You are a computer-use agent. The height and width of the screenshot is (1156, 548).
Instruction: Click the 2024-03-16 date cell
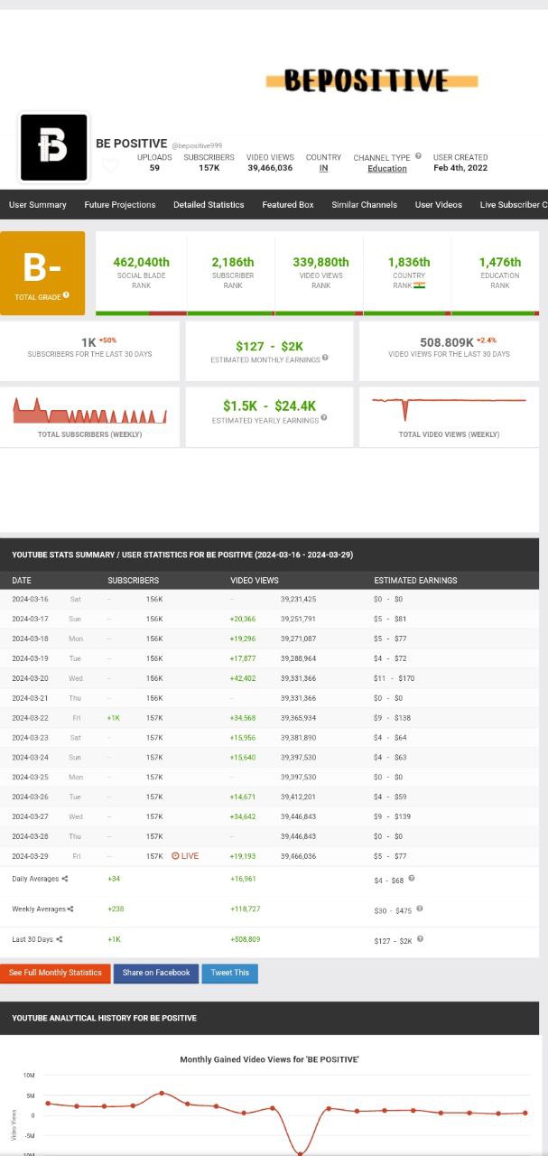30,599
